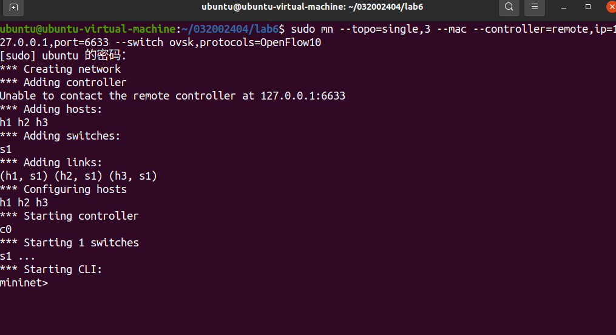Click the green ubuntu@ubuntu-virtual-machine prompt text
The image size is (616, 335).
click(87, 29)
